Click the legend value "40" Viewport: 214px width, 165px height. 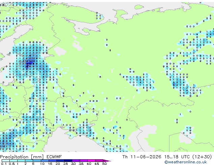tap(89, 164)
